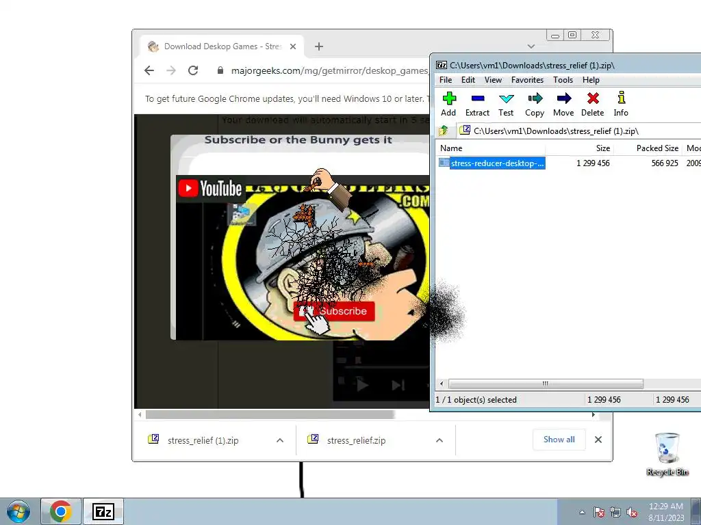Open Chrome tab search chevron
The width and height of the screenshot is (701, 525).
531,46
